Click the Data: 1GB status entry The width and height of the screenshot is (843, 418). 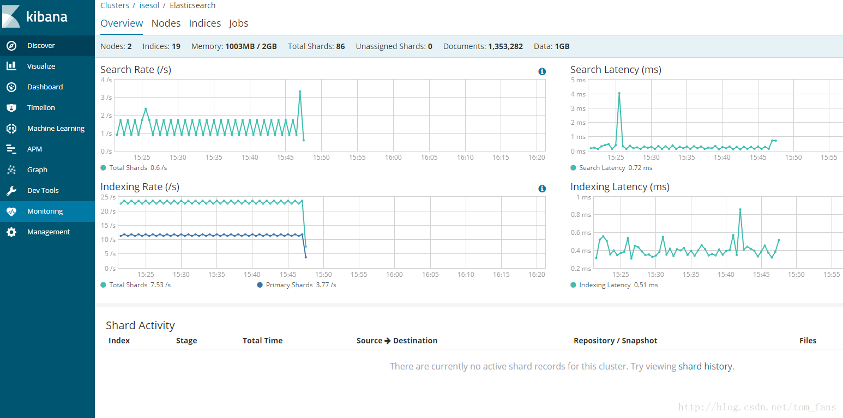pos(552,46)
